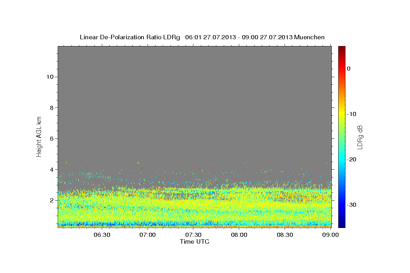Click the plot title 'Linear De-Polarization Ratio LDRg'

point(130,37)
